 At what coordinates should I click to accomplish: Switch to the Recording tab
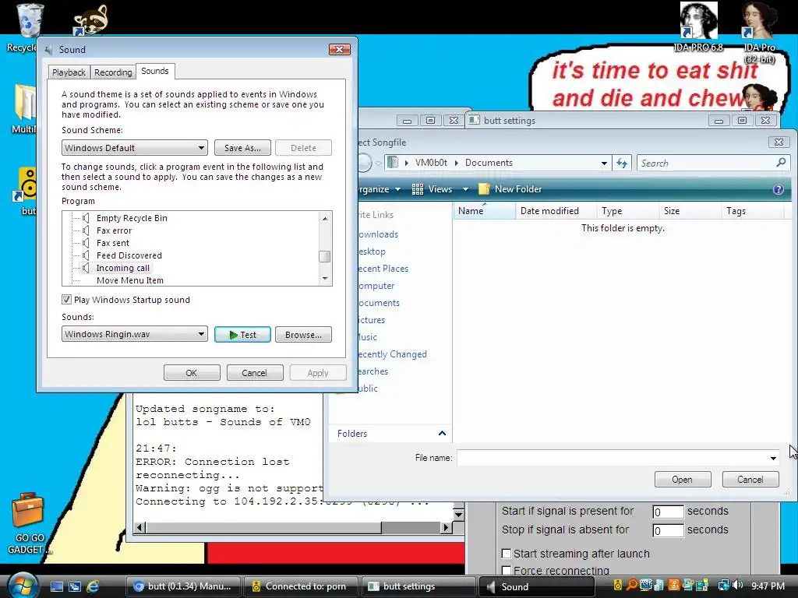click(x=113, y=72)
